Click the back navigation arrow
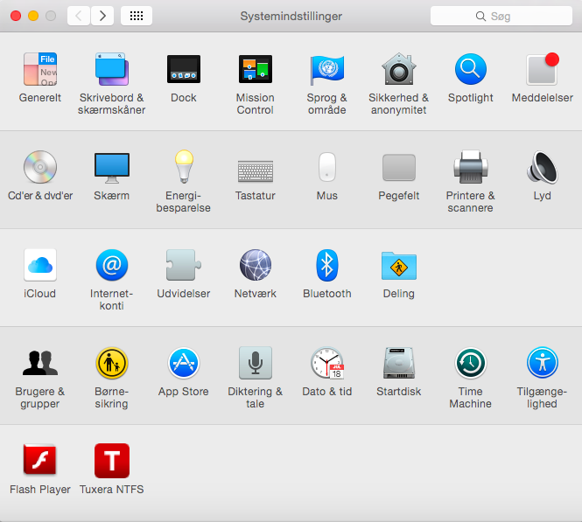Screen dimensions: 582x522 [79, 16]
